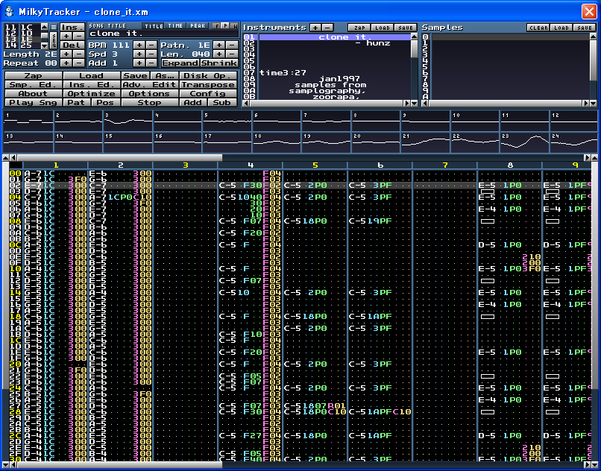Expand the current pattern
Viewport: 601px width, 471px height.
180,63
